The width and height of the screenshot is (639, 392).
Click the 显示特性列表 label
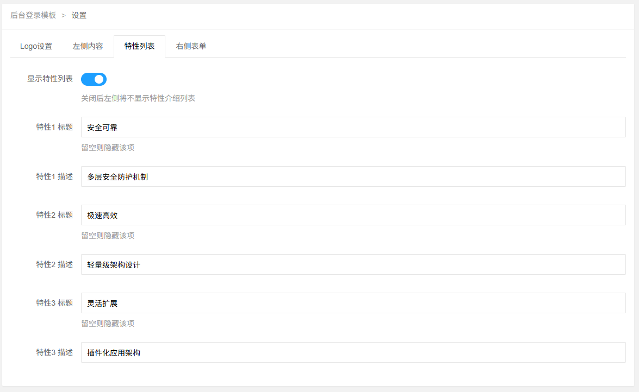pyautogui.click(x=50, y=79)
